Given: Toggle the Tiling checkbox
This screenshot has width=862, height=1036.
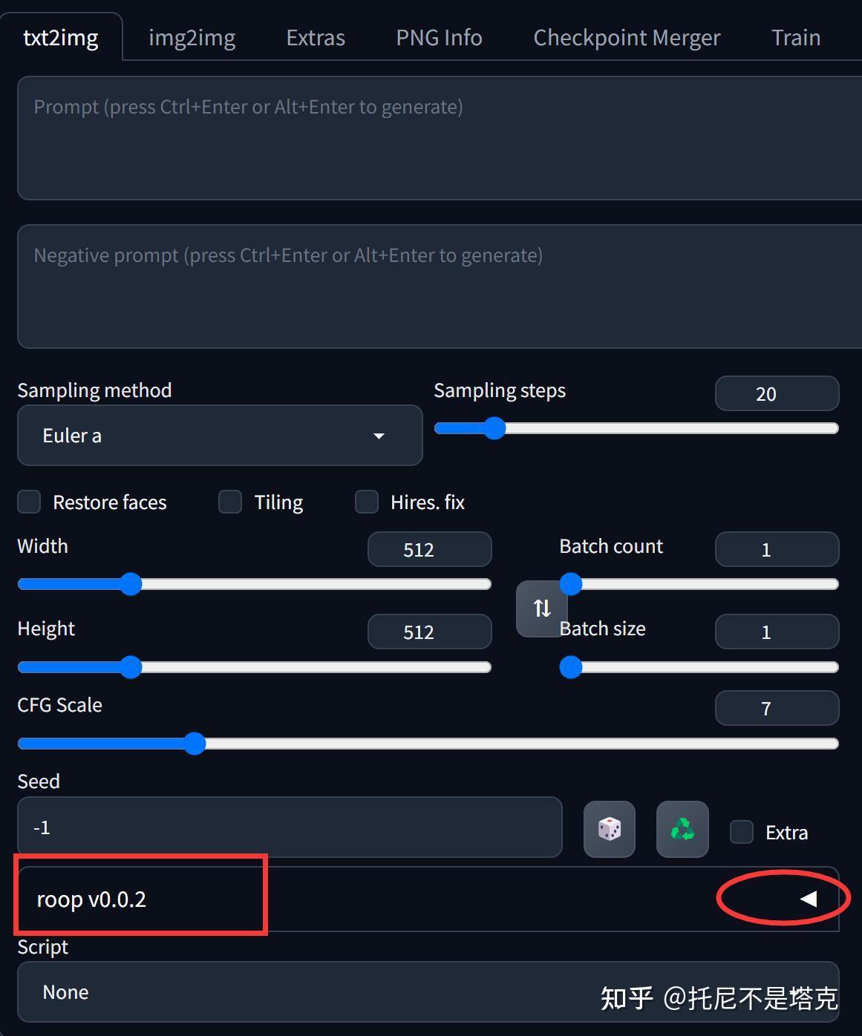Looking at the screenshot, I should coord(230,502).
